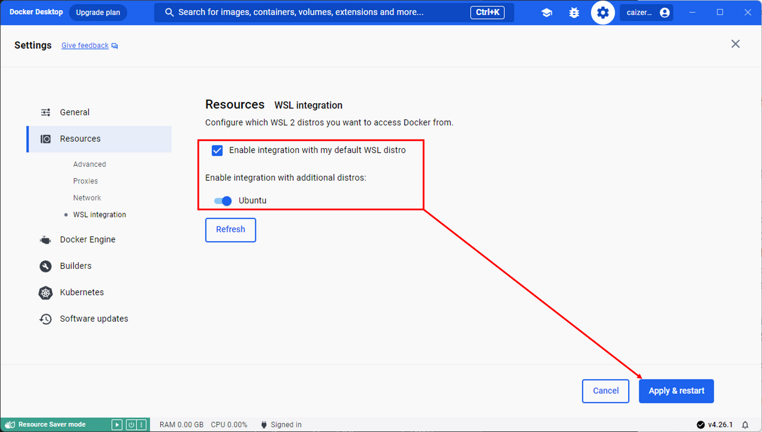Click the Ctrl+K shortcut badge
762x432 pixels.
(488, 13)
